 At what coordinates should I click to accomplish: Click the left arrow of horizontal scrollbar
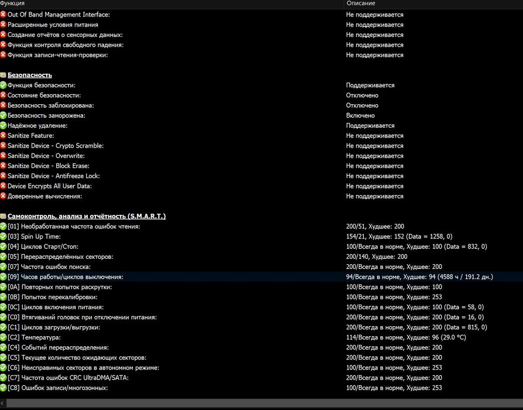2,404
